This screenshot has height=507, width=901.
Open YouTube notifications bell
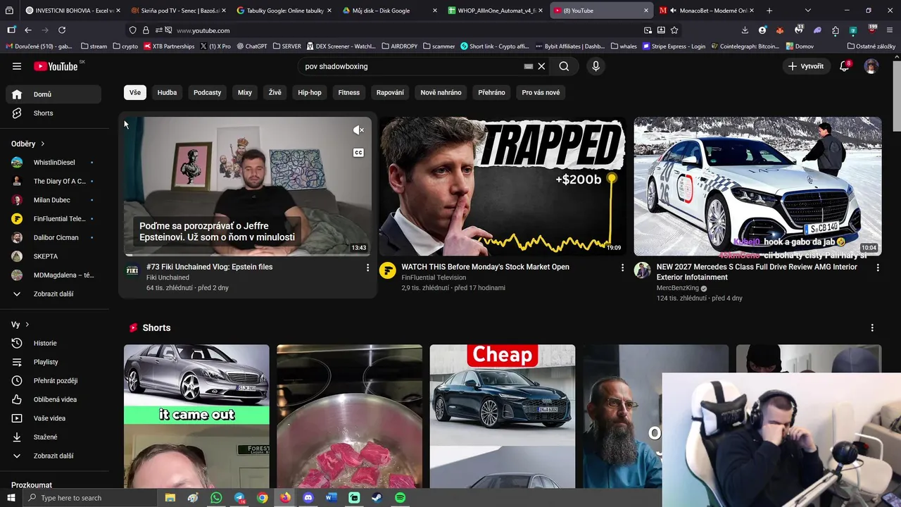845,66
